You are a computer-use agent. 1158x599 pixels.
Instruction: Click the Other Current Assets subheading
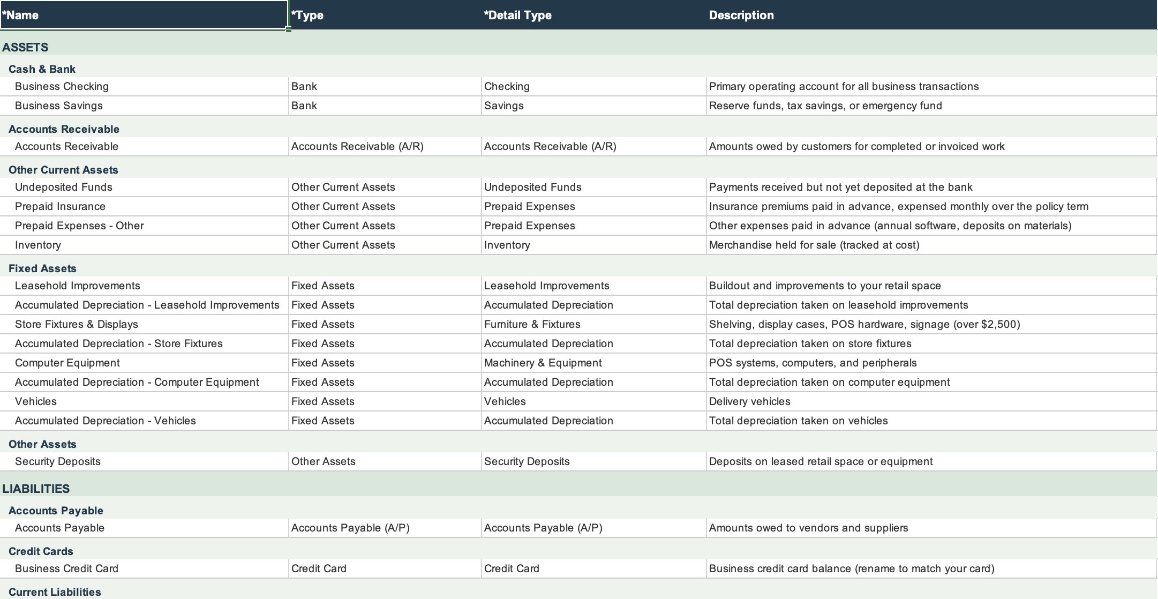pos(63,170)
